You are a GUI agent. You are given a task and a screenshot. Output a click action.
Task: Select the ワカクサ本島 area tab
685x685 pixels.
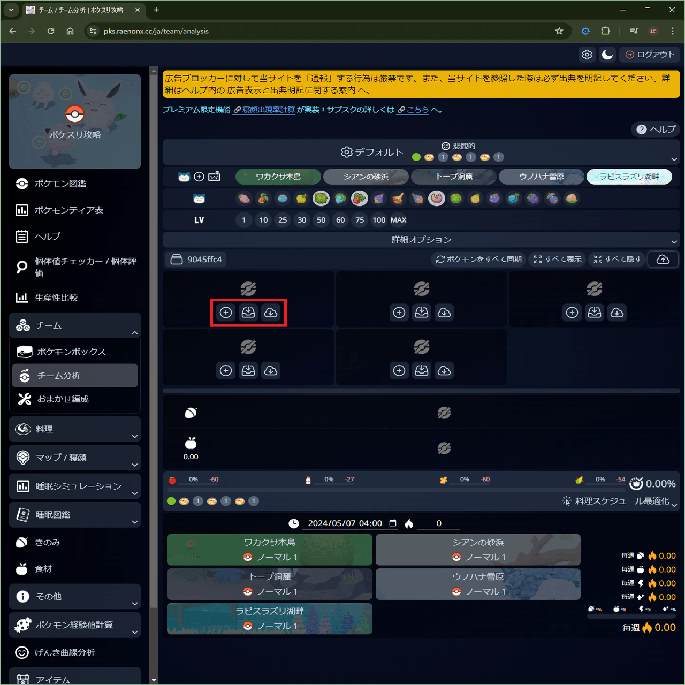point(278,177)
